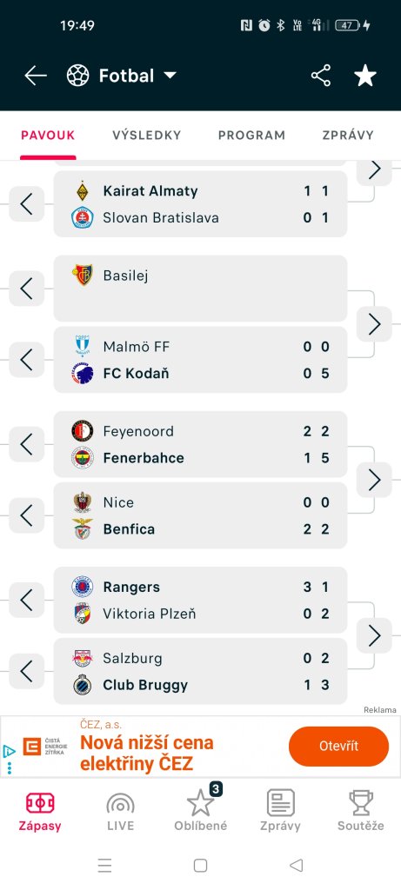
Task: Switch to the PROGRAM tab
Action: coord(251,135)
